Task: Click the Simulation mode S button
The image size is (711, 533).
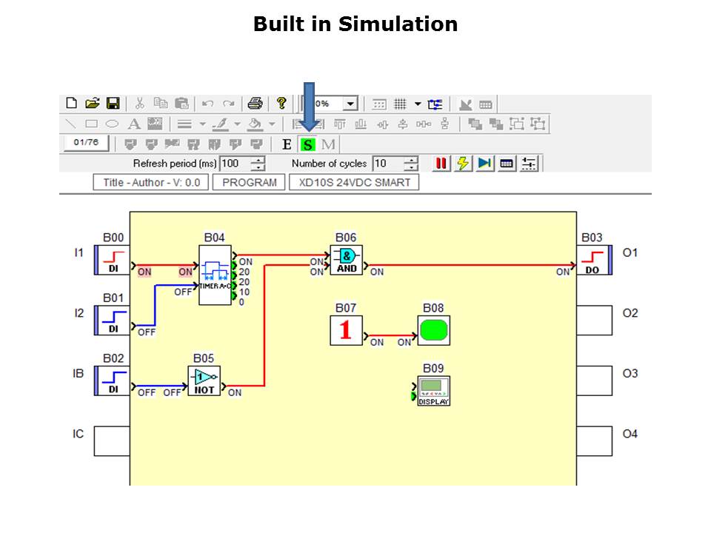Action: 308,144
